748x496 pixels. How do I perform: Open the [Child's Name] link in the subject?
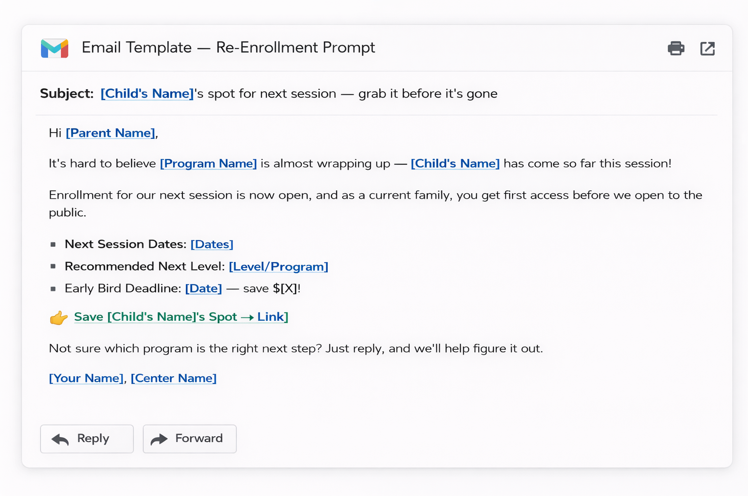tap(147, 93)
